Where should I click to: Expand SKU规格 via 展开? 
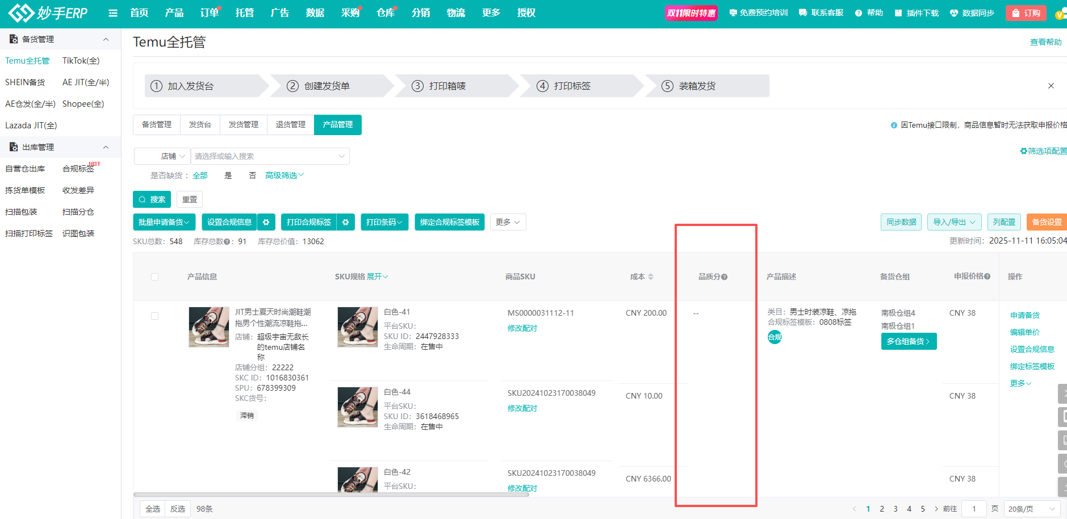pos(378,277)
